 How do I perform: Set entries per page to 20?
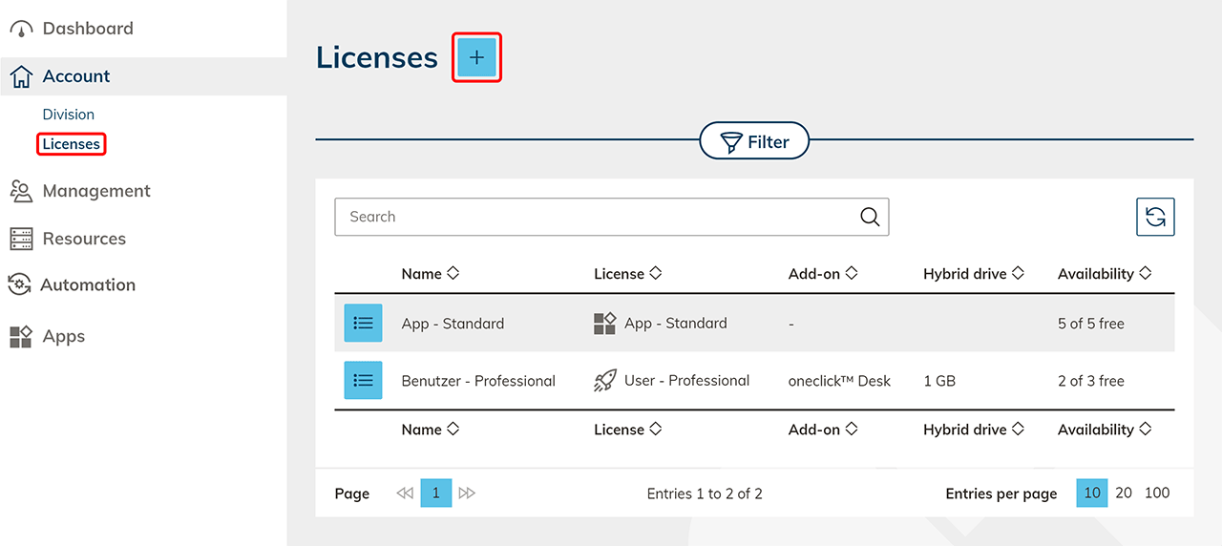1124,493
